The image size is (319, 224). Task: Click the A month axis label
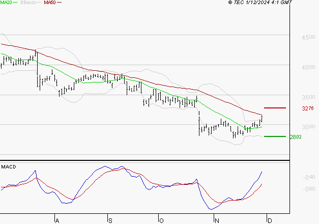pos(57,221)
